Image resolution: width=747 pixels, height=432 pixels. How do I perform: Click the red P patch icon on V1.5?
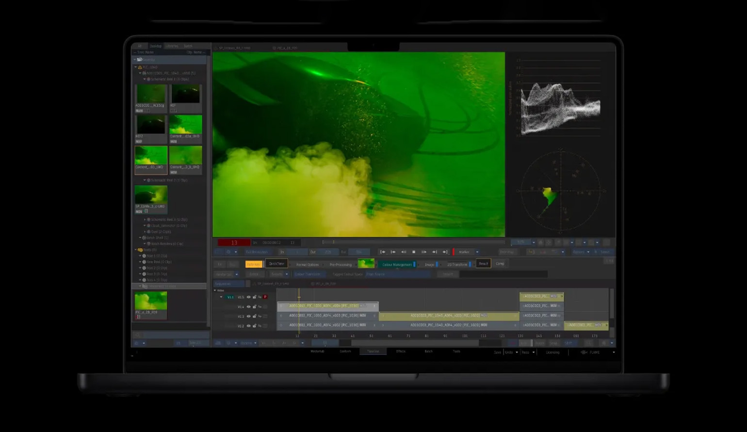(x=265, y=297)
